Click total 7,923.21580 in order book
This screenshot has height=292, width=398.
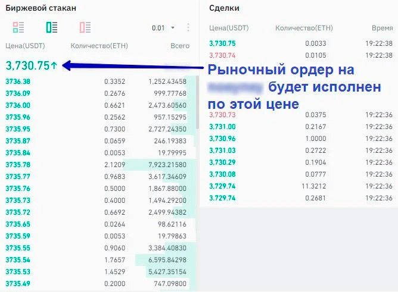pos(167,165)
